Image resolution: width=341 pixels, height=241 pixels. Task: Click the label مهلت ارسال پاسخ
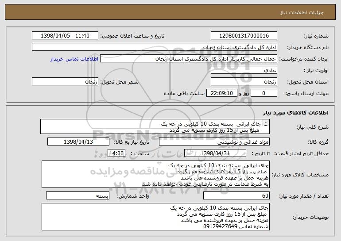coord(307,93)
